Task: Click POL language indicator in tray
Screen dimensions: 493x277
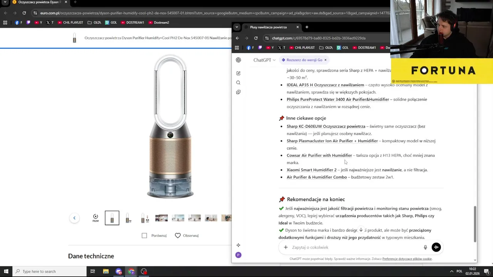Action: pos(459,271)
